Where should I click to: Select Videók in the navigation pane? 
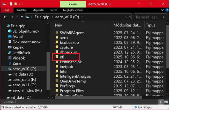coord(19,58)
